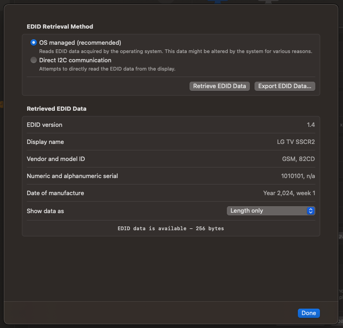
Task: Click display name value LG TV SSCR2
Action: click(296, 142)
